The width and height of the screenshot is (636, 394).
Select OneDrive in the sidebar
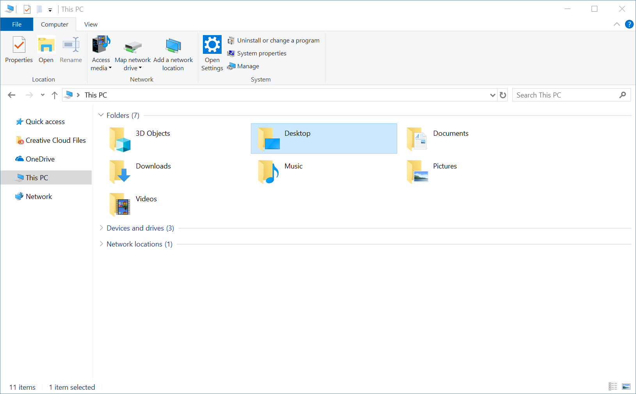[39, 159]
